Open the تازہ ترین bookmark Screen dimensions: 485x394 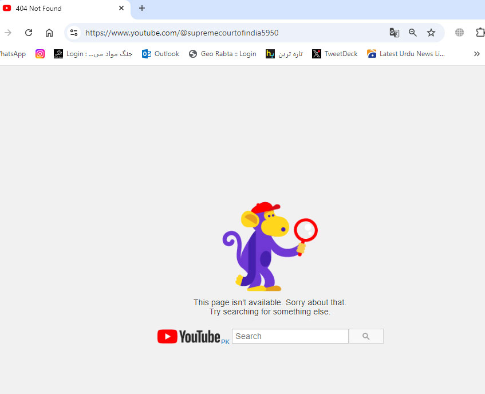[284, 54]
